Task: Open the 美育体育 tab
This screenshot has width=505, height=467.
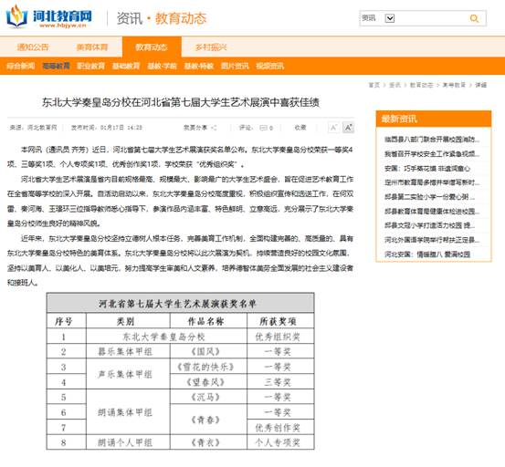Action: [92, 47]
